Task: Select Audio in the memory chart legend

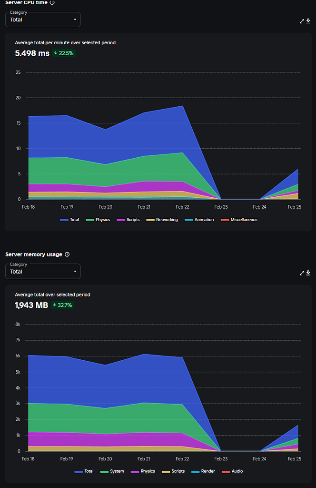Action: 233,471
